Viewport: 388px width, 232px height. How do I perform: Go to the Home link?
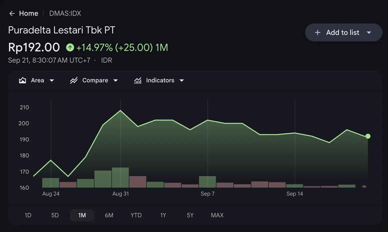(x=29, y=13)
